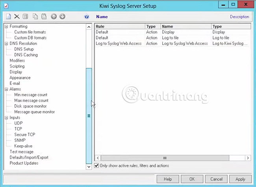Click the Kiwi Syslog title bar app icon

(6, 6)
